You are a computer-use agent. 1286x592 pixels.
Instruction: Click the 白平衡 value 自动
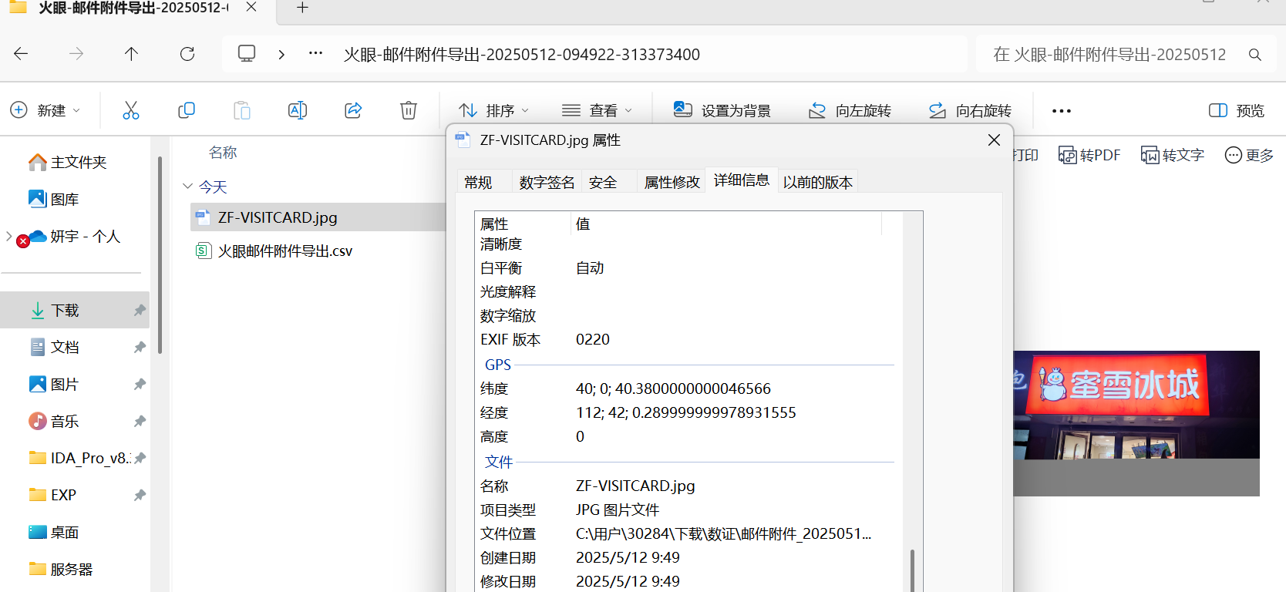pos(590,267)
